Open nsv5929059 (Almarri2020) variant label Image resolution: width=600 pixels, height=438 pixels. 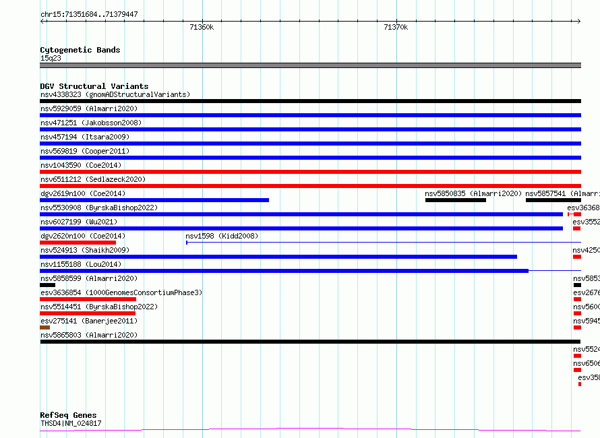point(89,108)
